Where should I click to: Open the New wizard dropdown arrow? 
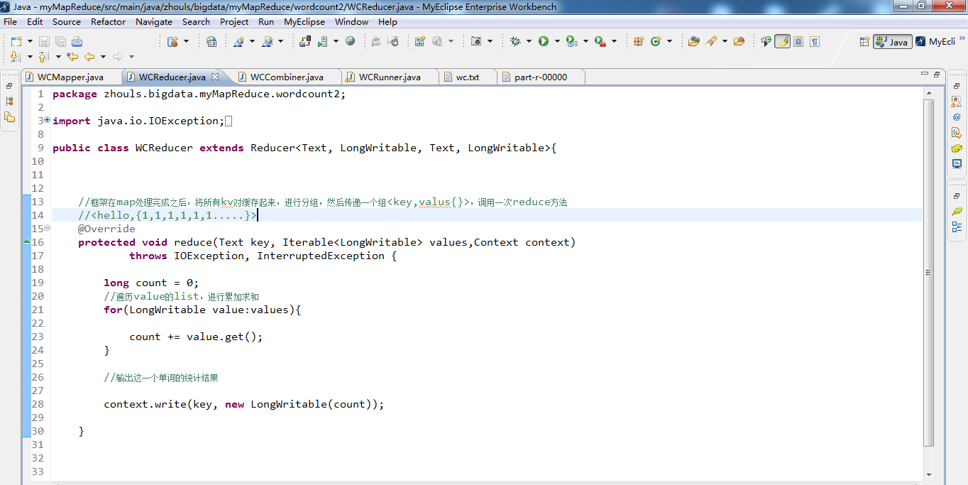(x=30, y=41)
